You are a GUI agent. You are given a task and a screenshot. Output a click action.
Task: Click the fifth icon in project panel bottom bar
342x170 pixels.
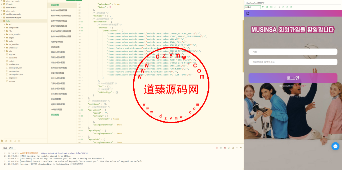pos(19,141)
